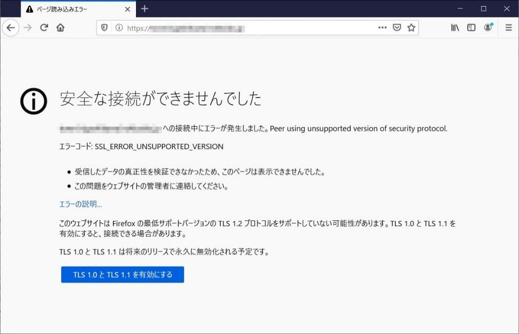Click the TLS 1.0 と TLS 1.1 を有効にする button
Image resolution: width=519 pixels, height=334 pixels.
[x=122, y=275]
